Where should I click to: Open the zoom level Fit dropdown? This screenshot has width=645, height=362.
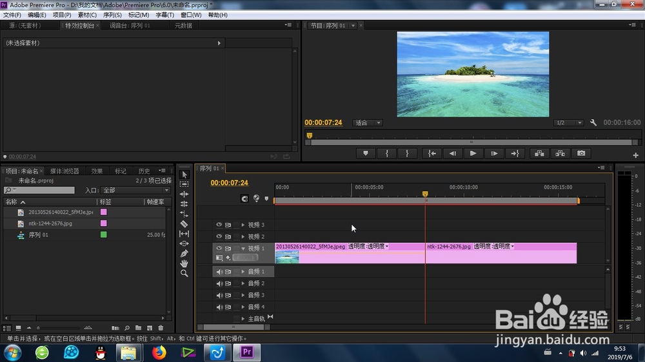pos(368,122)
